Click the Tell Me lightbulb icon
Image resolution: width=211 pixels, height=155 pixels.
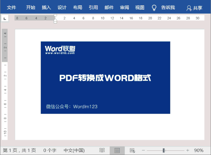point(154,8)
